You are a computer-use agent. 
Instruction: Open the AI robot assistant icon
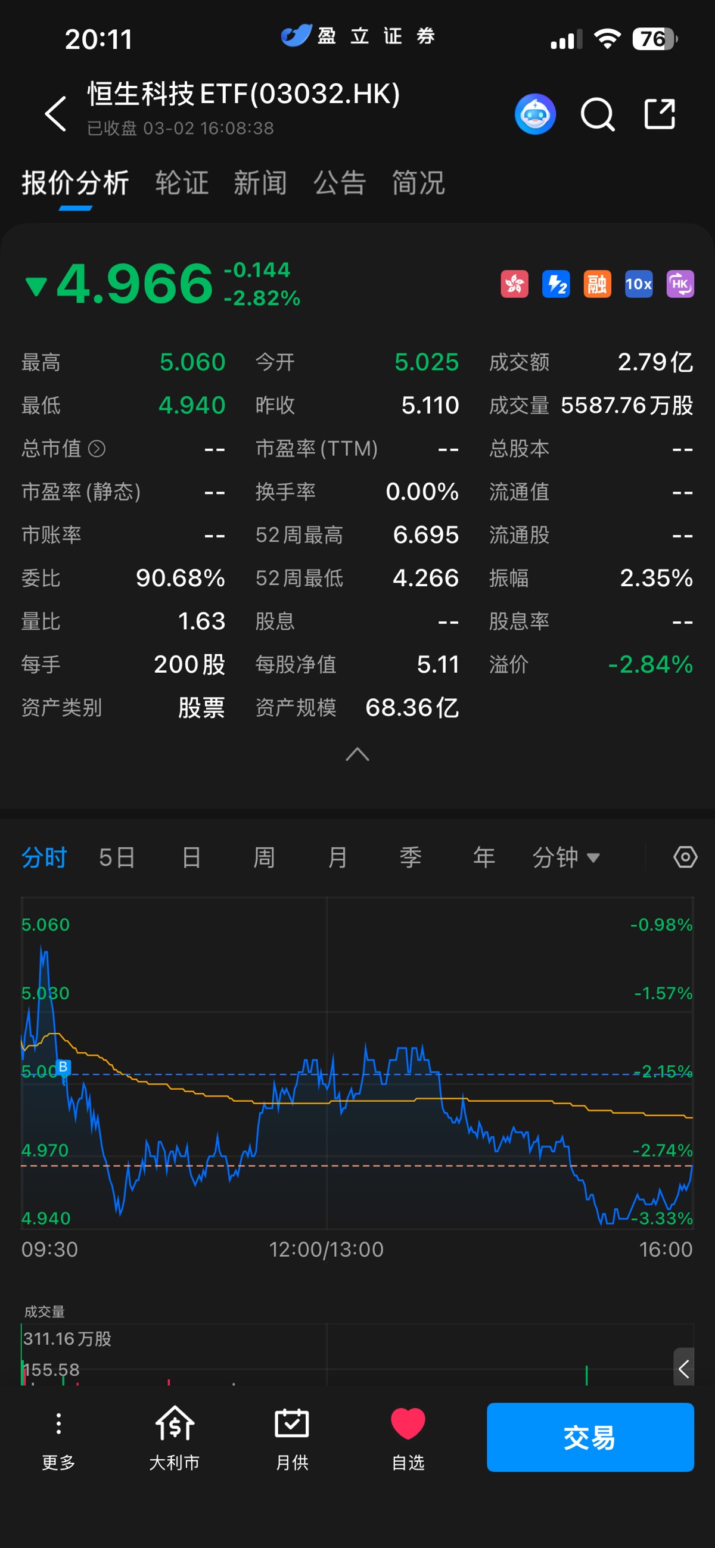point(534,114)
